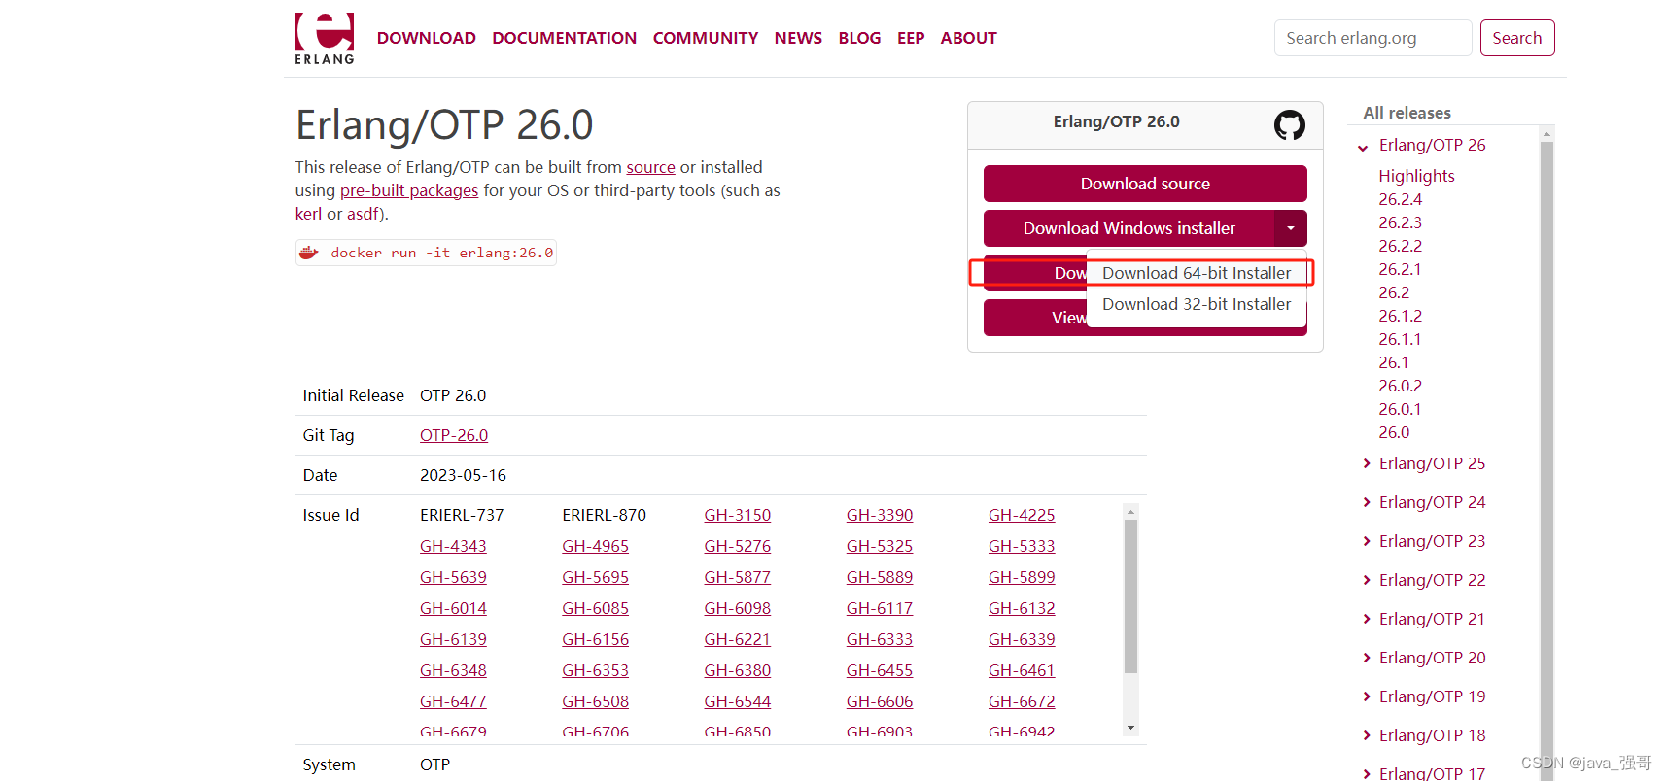Click the Docker whale icon
The height and width of the screenshot is (781, 1667).
click(x=309, y=253)
